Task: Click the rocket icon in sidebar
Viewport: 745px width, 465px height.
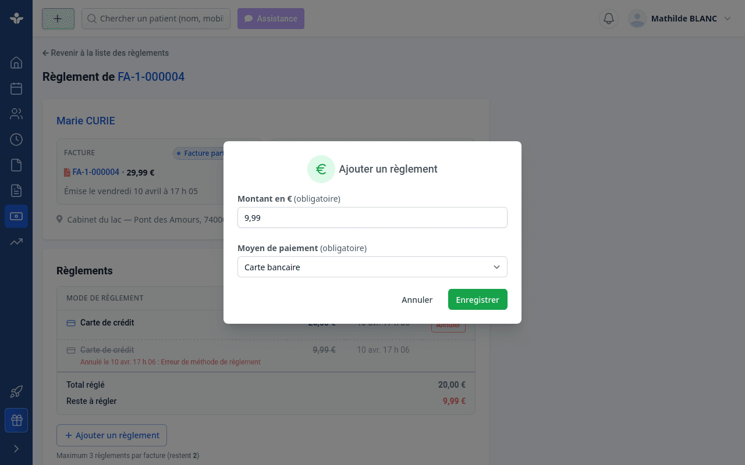Action: (16, 392)
